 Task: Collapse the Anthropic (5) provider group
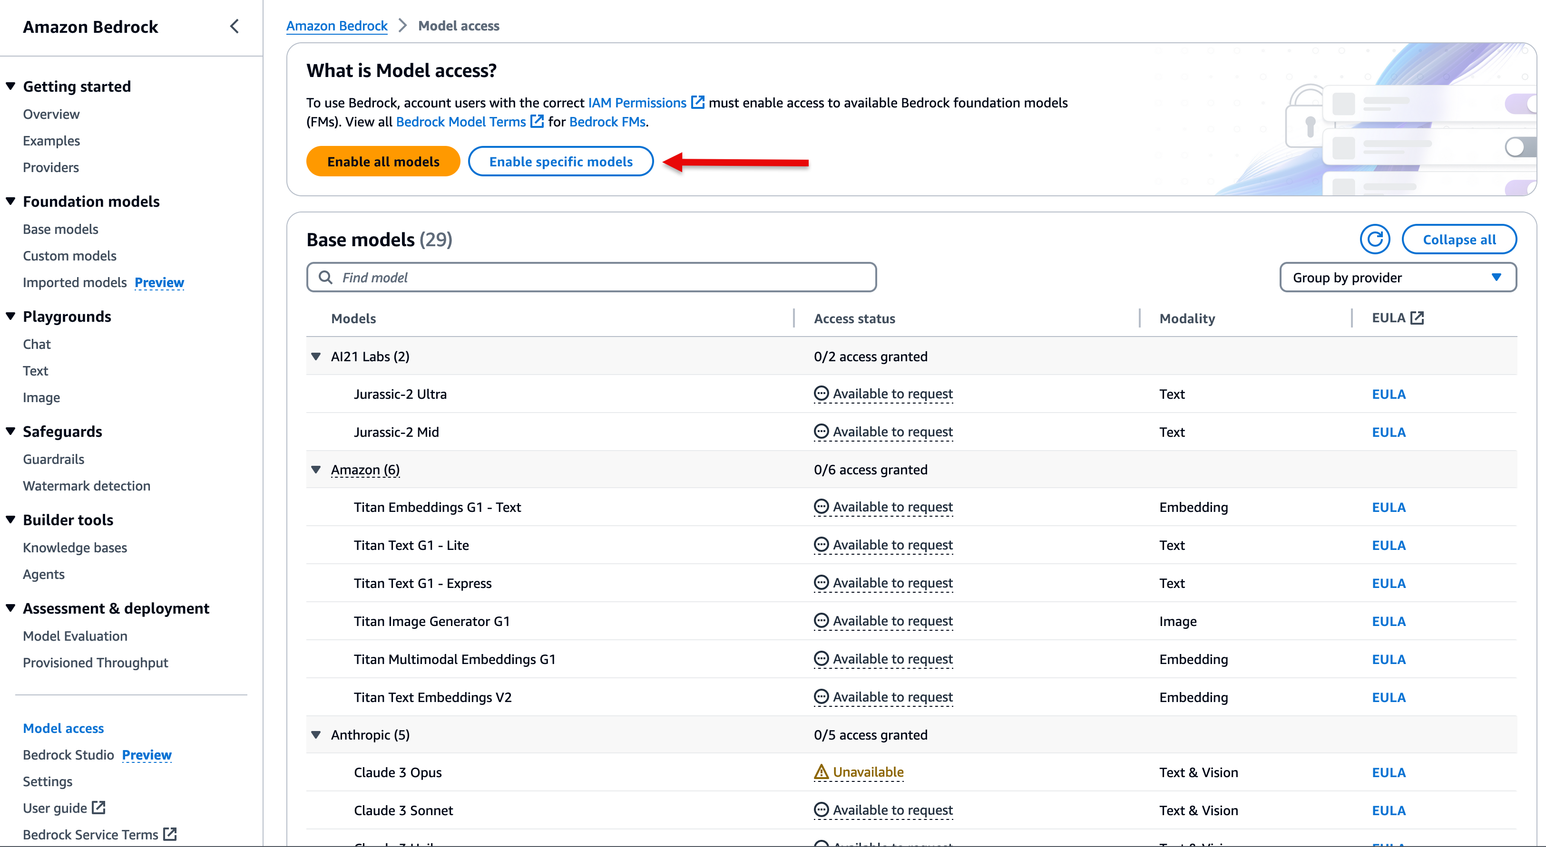coord(316,735)
